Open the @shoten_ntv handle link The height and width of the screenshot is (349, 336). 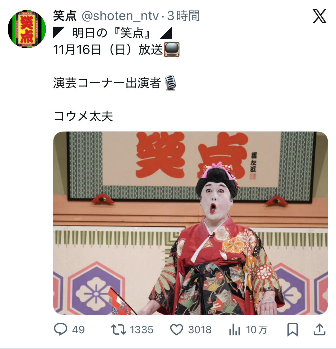[x=120, y=16]
